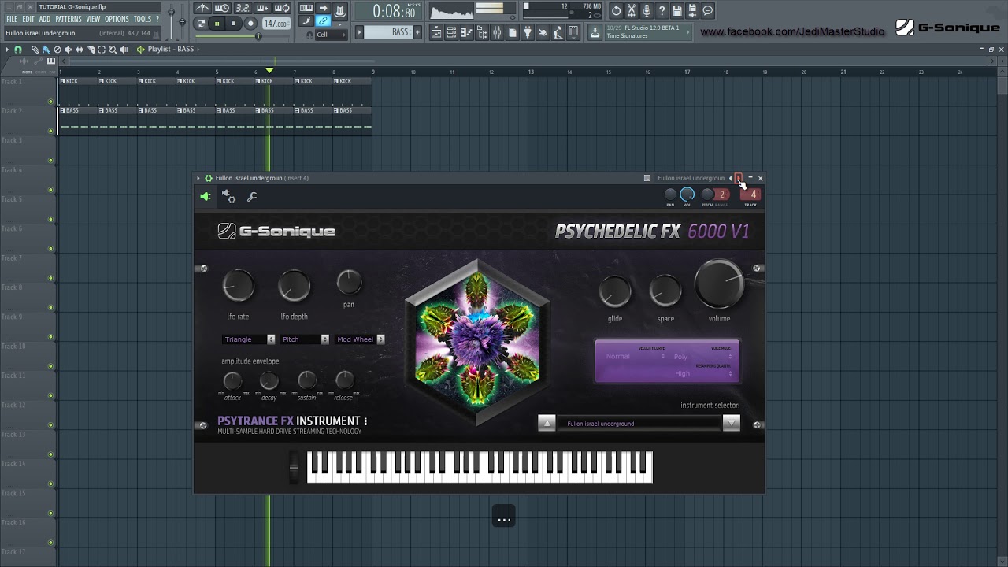This screenshot has width=1008, height=567.
Task: Open the Mixer view icon
Action: coord(497,32)
